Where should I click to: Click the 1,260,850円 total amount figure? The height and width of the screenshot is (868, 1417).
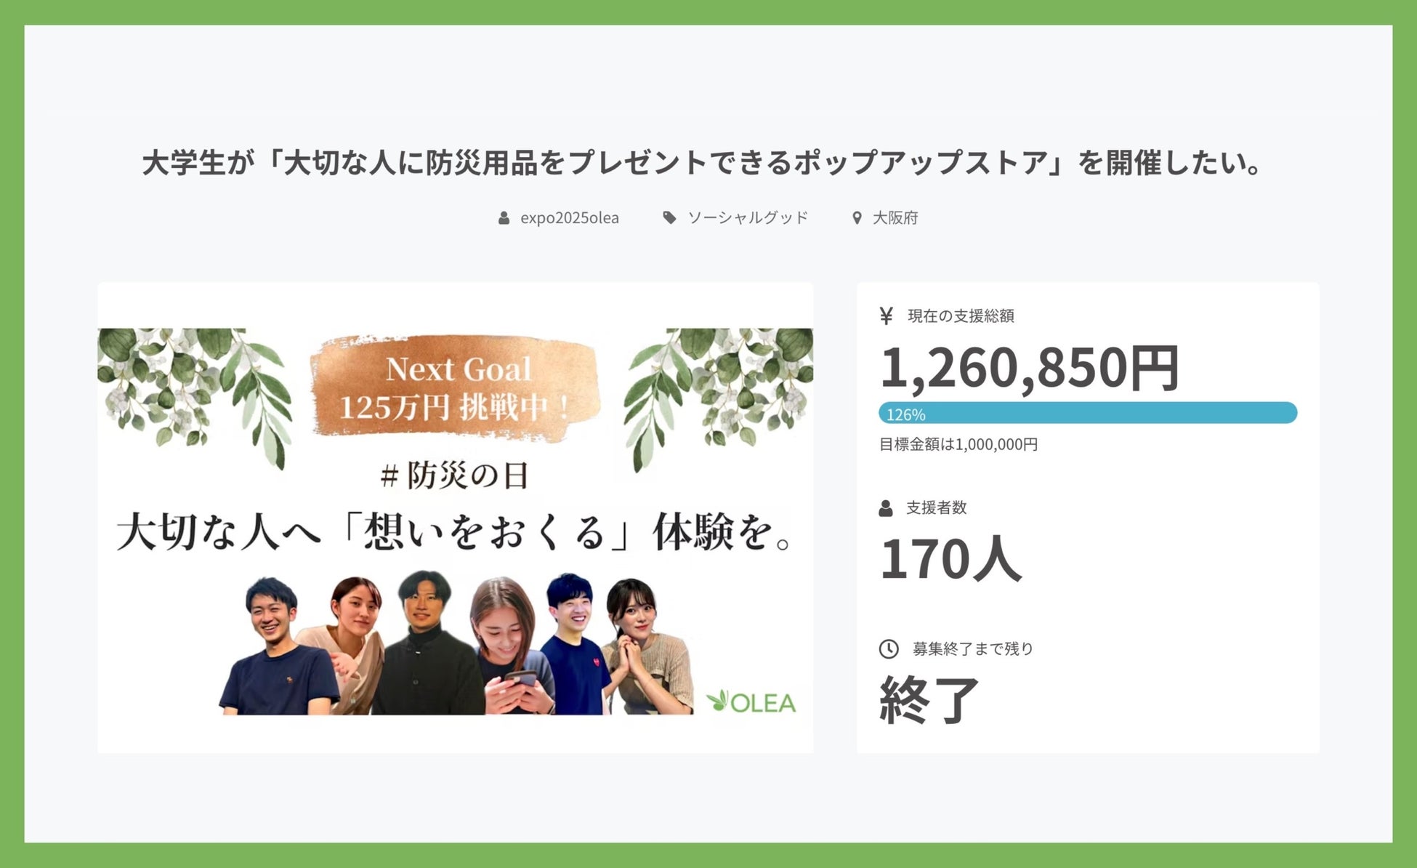click(x=1029, y=368)
